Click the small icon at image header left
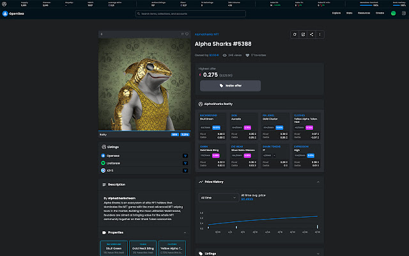 pos(102,34)
